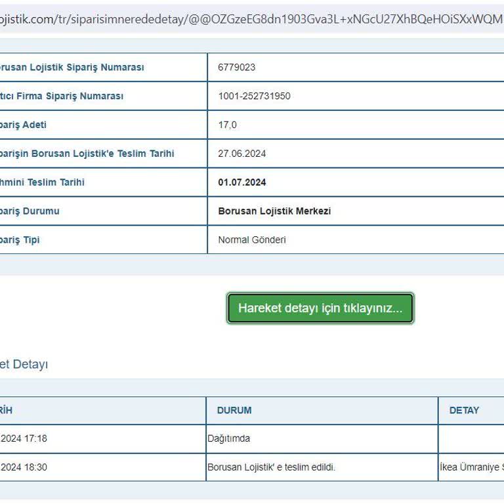Click the 'Sipariş Adeti' row label
The width and height of the screenshot is (504, 504).
pos(23,125)
